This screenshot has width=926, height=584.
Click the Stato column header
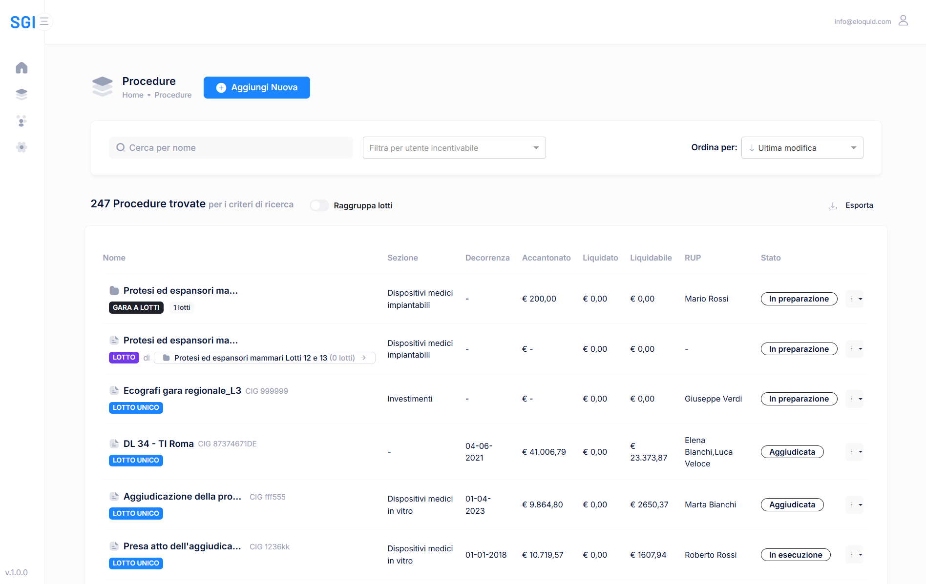tap(770, 258)
